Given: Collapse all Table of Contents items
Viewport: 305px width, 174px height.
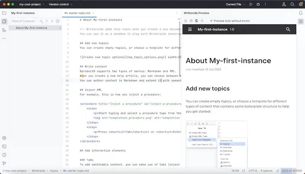Looking at the screenshot, I should click(52, 21).
